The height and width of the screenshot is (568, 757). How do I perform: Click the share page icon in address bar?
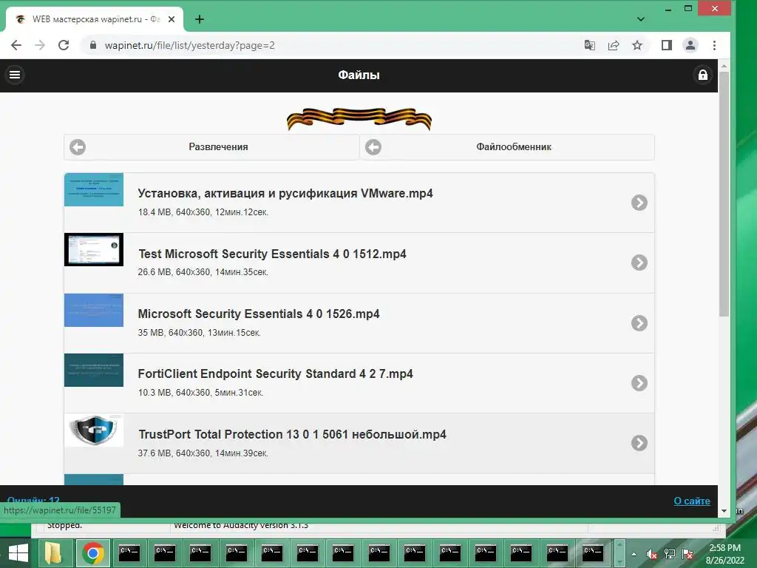(x=614, y=45)
